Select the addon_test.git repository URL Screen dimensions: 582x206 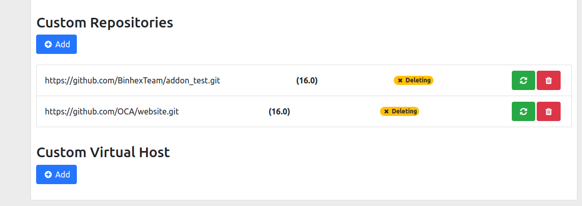click(x=132, y=80)
